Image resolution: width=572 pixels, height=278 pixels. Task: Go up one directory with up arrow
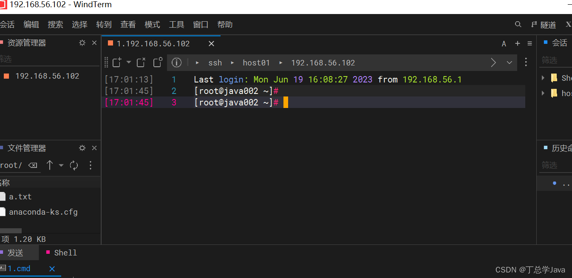point(49,165)
